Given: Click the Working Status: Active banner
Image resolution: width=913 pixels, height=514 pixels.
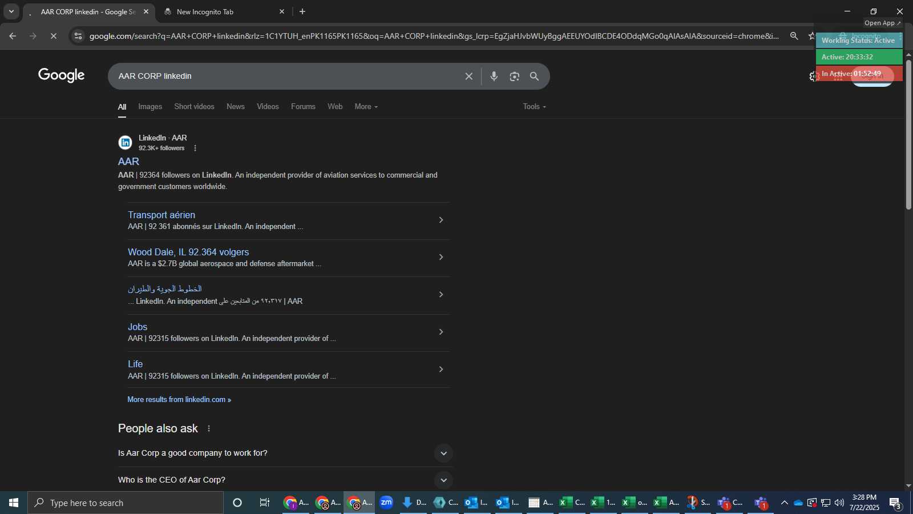Looking at the screenshot, I should 858,41.
